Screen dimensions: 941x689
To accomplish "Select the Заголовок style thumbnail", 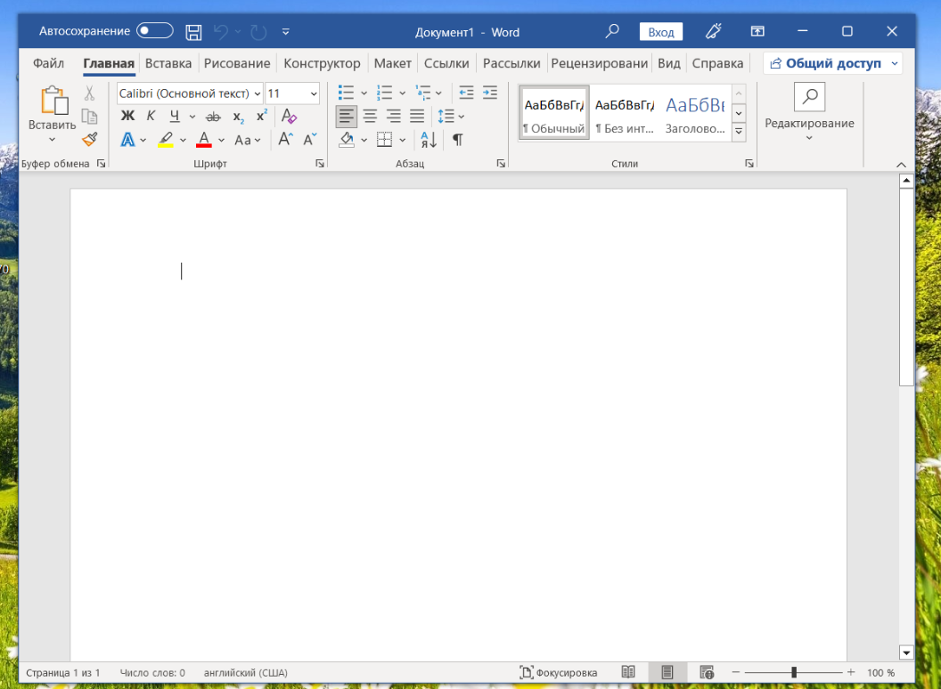I will [x=695, y=113].
